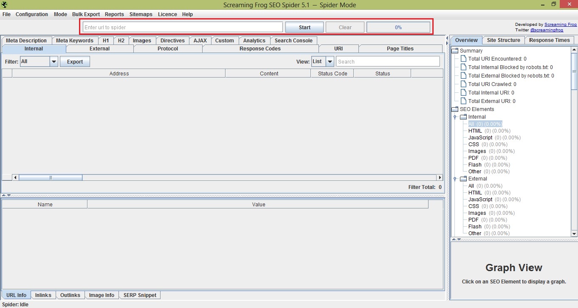Click the SEO Elements folder icon
The width and height of the screenshot is (578, 308).
point(455,109)
